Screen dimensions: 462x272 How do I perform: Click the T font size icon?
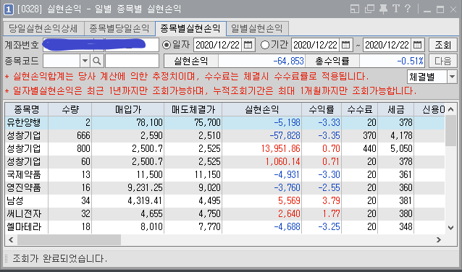click(395, 9)
